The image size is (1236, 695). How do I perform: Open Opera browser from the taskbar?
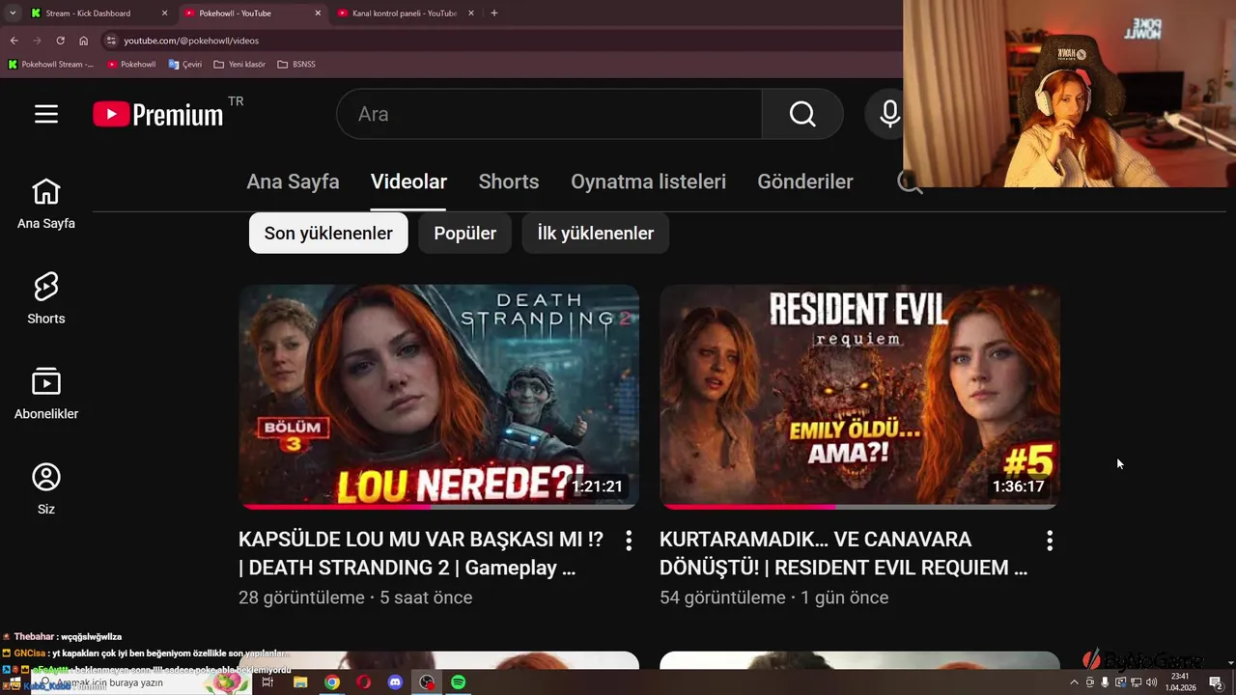(364, 682)
